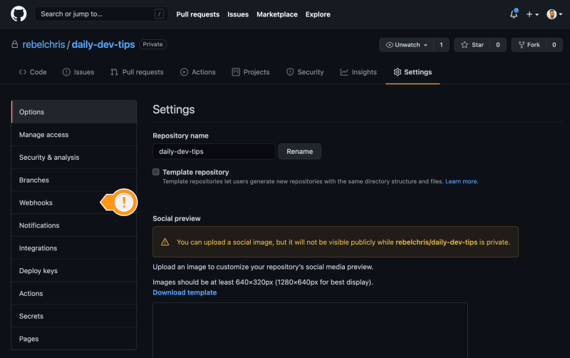Select Options in settings sidebar

pyautogui.click(x=74, y=112)
